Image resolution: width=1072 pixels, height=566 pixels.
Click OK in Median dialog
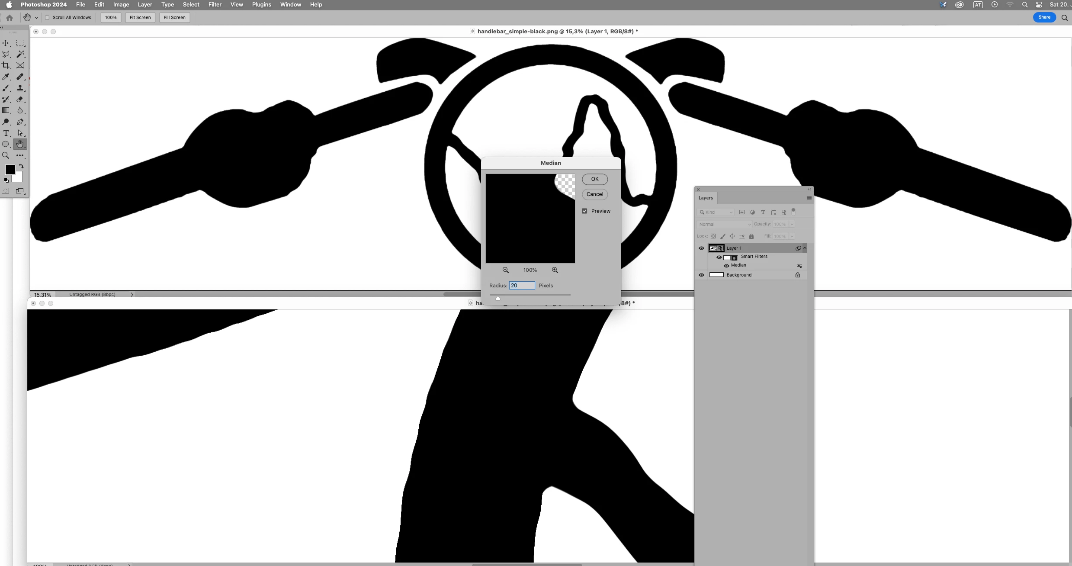tap(595, 179)
